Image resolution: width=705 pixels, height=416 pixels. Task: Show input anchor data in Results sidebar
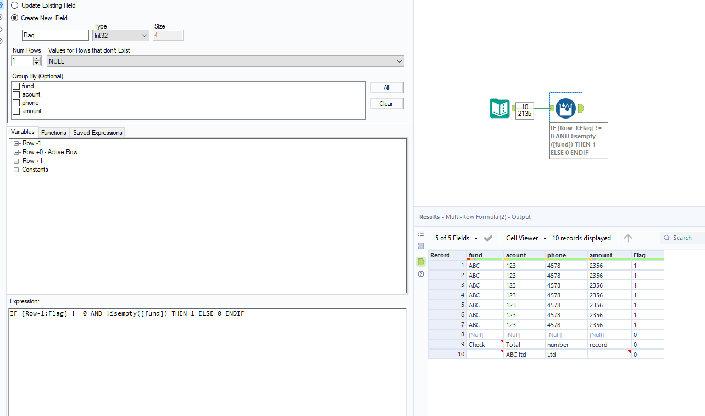(x=421, y=246)
